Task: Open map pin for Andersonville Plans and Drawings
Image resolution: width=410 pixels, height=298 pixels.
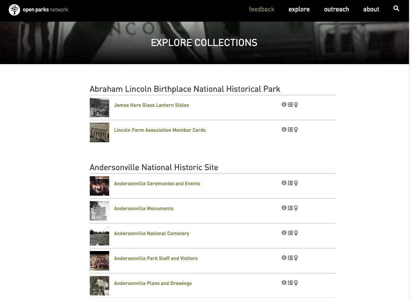Action: [296, 283]
